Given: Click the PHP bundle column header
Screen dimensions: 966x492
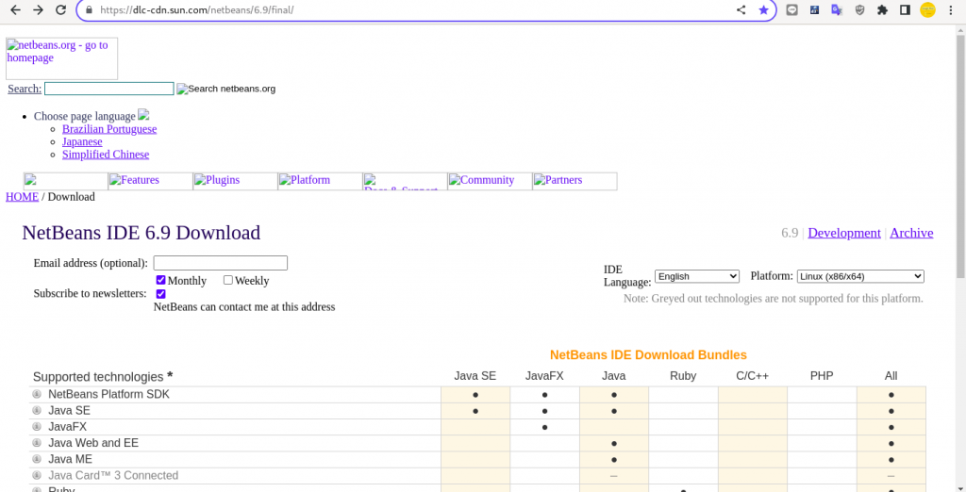Looking at the screenshot, I should (822, 376).
